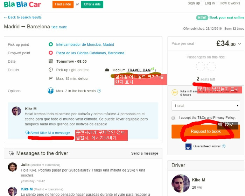Click the blue passengers icon beside Max. 2 in the back seats

click(x=51, y=91)
